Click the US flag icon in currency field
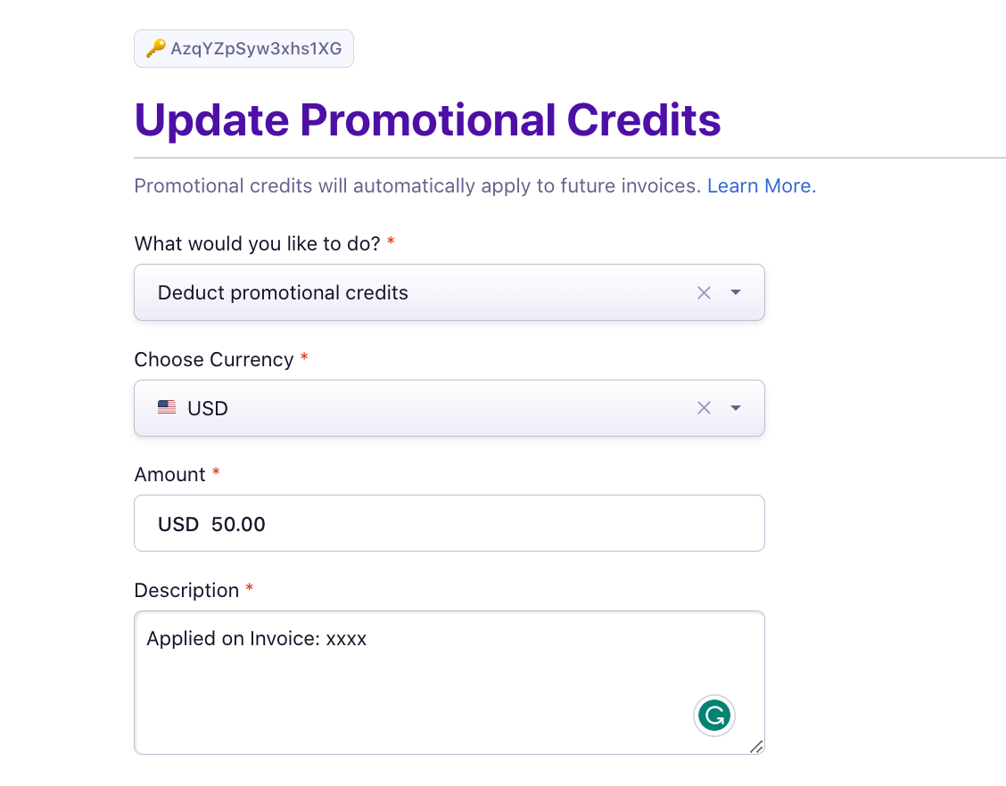 coord(167,408)
